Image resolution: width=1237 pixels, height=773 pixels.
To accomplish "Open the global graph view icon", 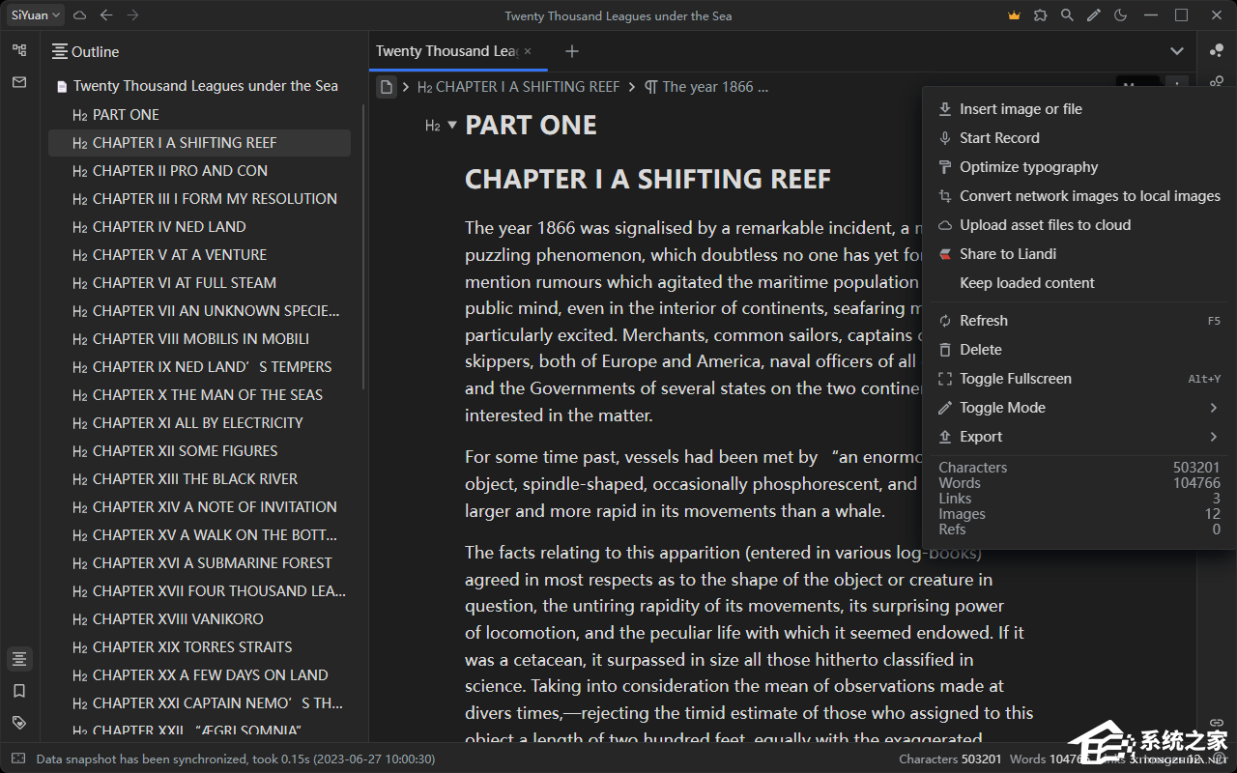I will 1217,50.
